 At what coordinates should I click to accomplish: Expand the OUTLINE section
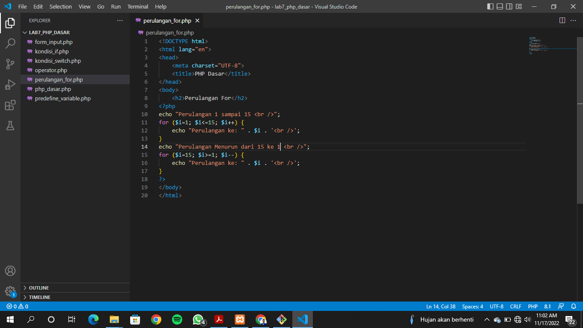click(x=75, y=288)
